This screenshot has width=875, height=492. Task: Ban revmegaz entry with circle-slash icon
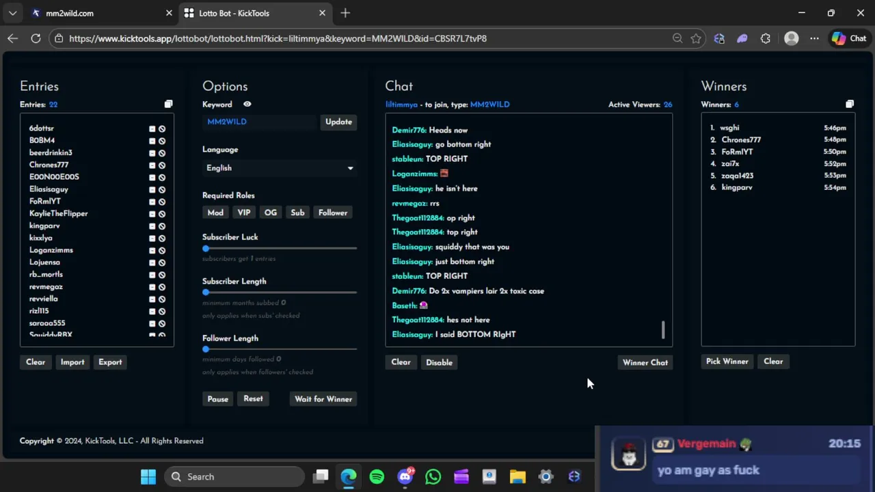click(162, 287)
